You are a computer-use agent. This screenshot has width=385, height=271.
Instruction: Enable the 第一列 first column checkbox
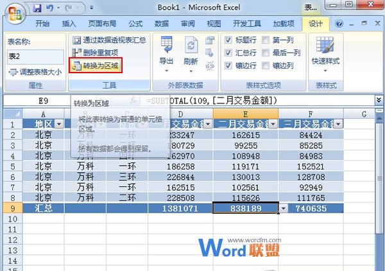point(266,40)
